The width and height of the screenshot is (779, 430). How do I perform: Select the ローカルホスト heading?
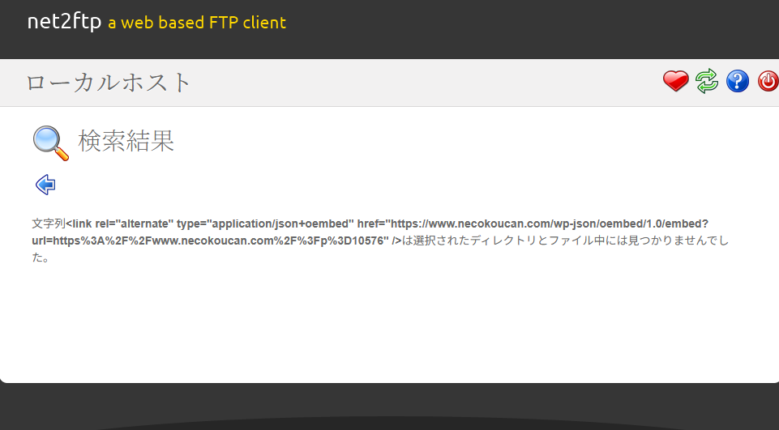109,83
